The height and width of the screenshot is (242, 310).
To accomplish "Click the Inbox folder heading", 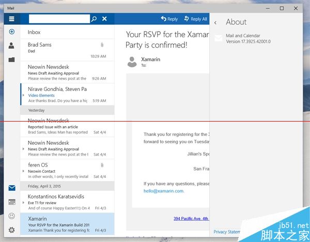I will [x=34, y=32].
